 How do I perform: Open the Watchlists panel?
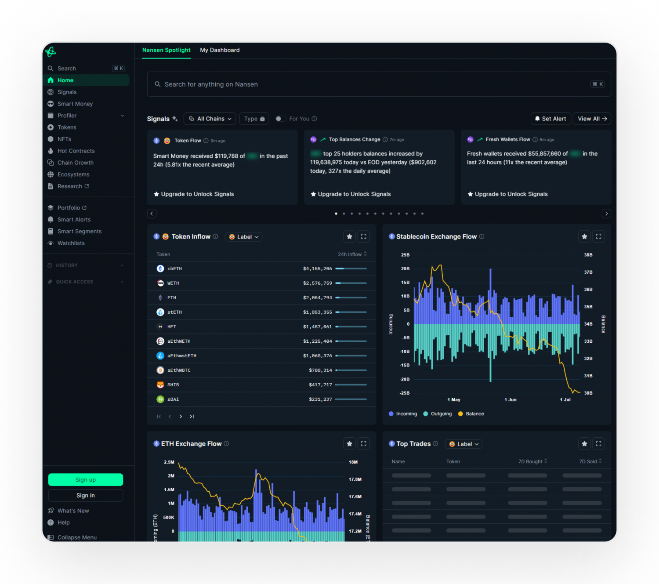click(71, 243)
